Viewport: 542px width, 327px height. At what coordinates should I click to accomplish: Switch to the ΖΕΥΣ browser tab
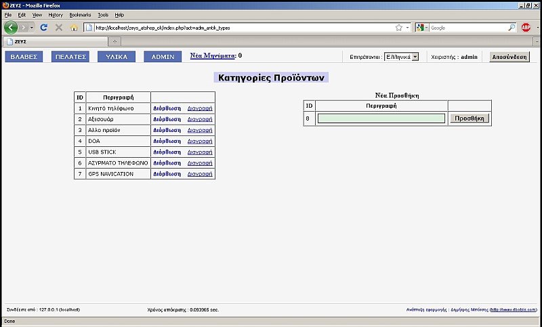point(56,41)
